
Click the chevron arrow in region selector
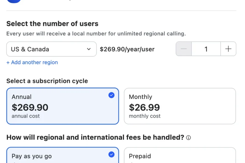pos(89,49)
